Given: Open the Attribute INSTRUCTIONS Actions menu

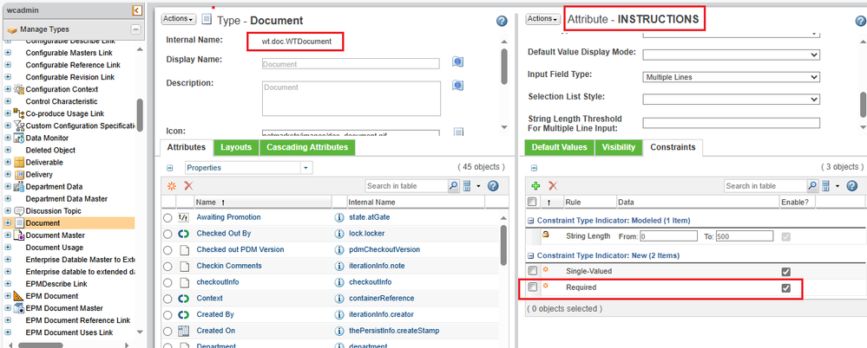Looking at the screenshot, I should click(542, 19).
